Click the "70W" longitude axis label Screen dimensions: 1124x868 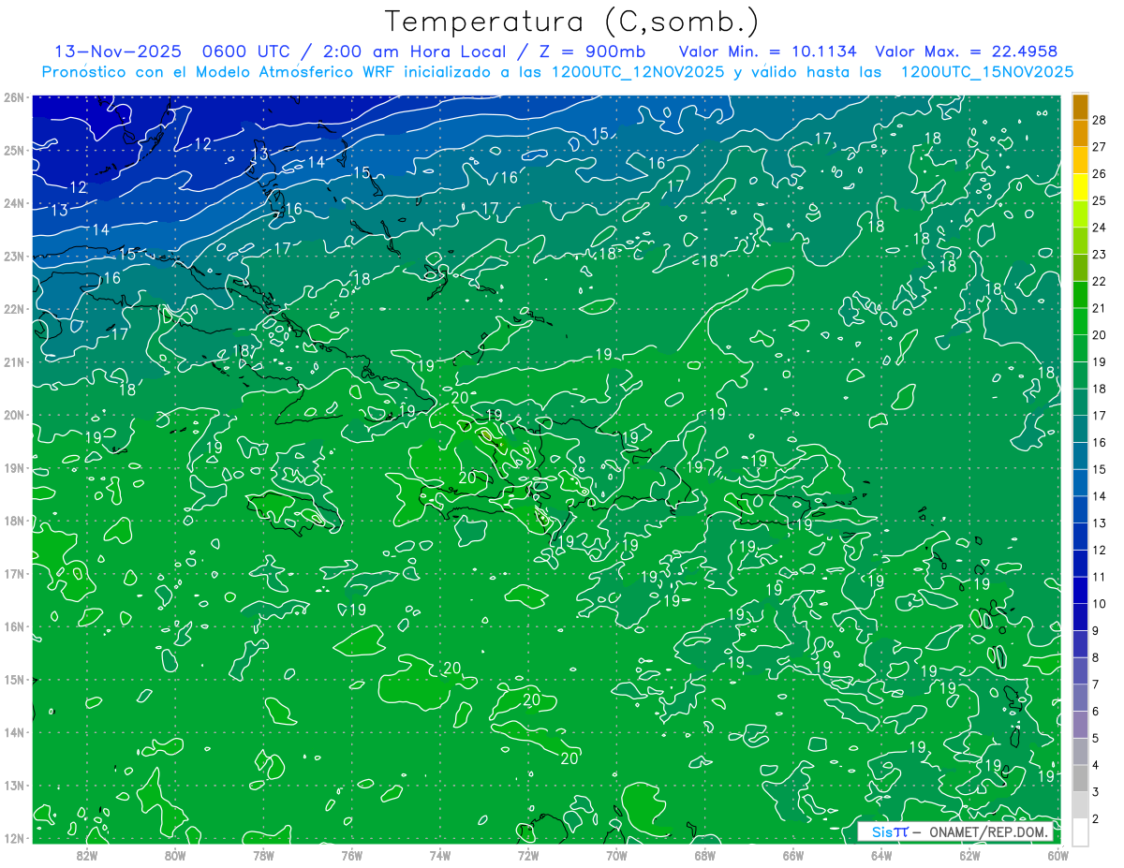click(x=616, y=855)
